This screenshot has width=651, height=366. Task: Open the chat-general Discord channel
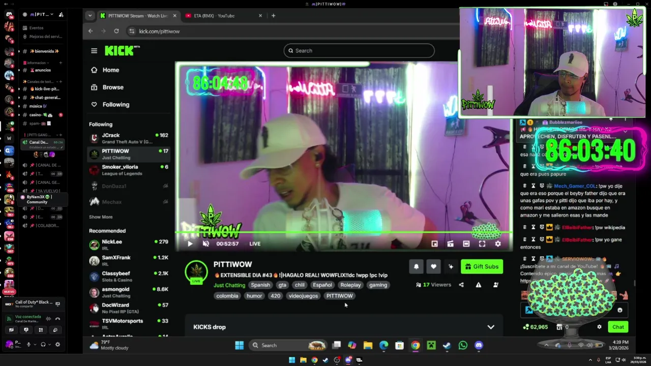pyautogui.click(x=45, y=98)
